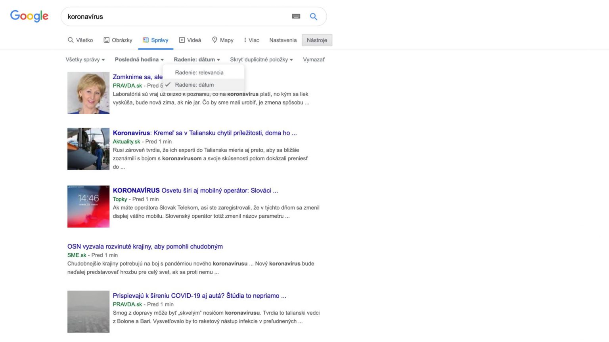The width and height of the screenshot is (609, 342).
Task: Select the checked Radenie: dátum option
Action: 194,85
